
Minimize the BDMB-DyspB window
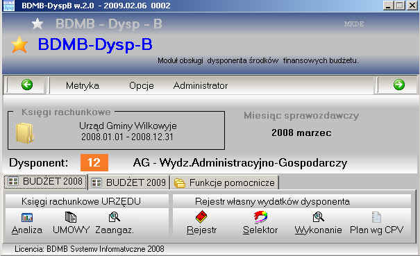tap(388, 6)
